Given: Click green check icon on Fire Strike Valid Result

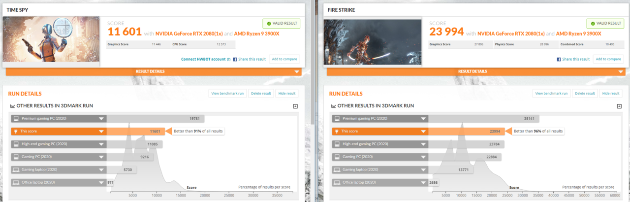Looking at the screenshot, I should pos(593,23).
